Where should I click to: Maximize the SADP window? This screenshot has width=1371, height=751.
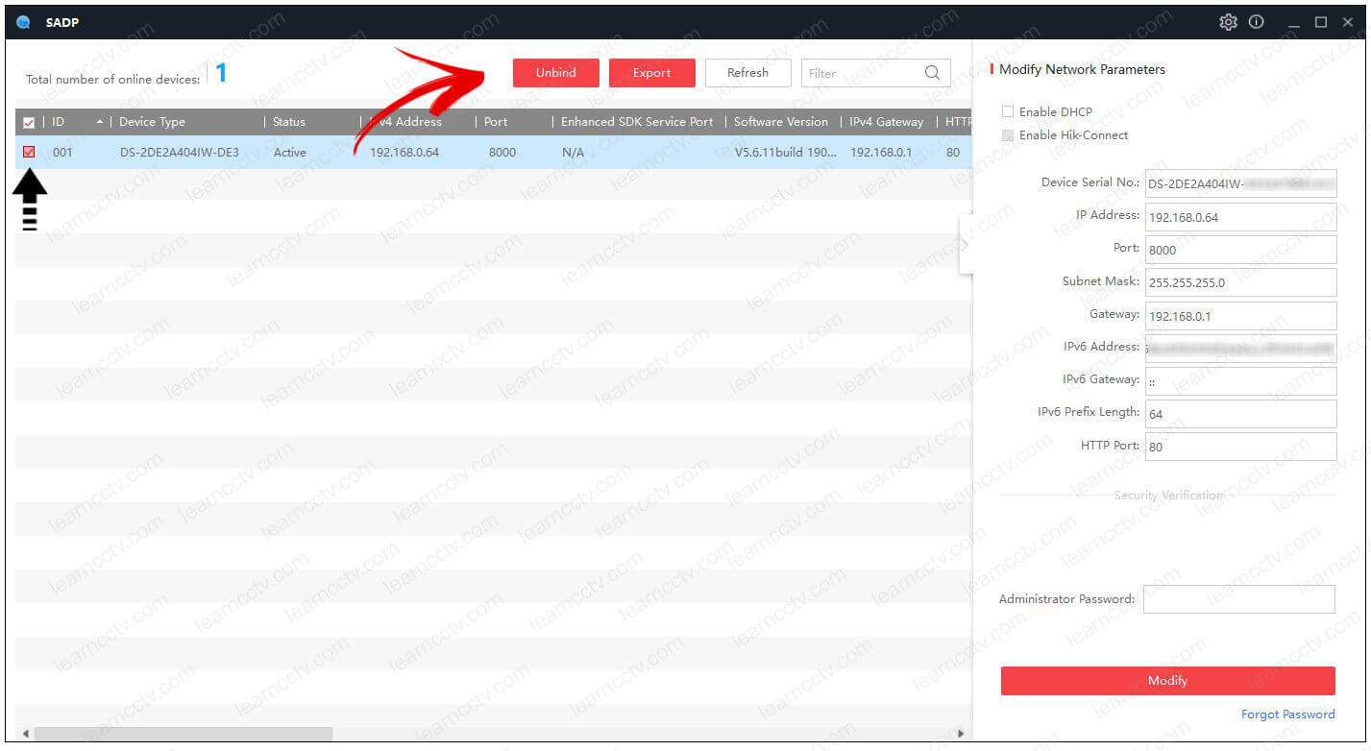tap(1321, 22)
